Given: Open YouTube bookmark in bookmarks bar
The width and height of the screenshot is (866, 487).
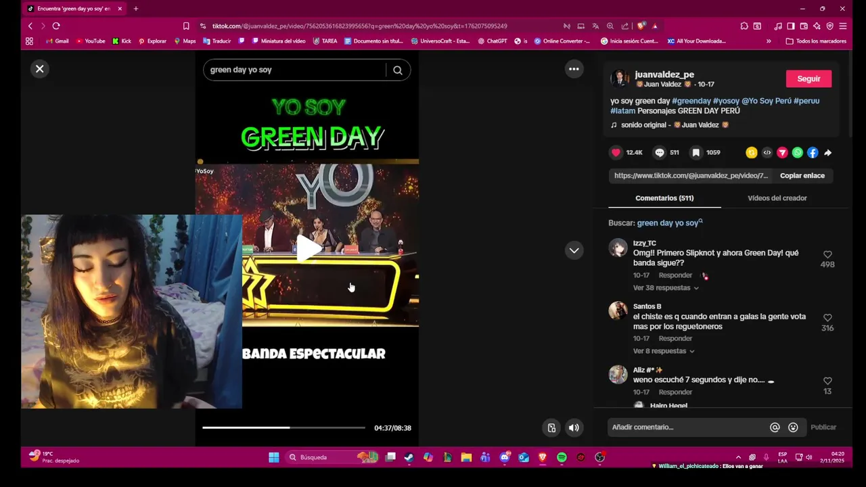Looking at the screenshot, I should coord(91,41).
